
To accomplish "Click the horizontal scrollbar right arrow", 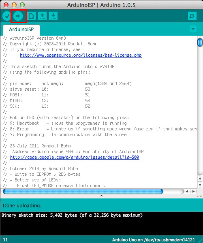I will pyautogui.click(x=193, y=192).
